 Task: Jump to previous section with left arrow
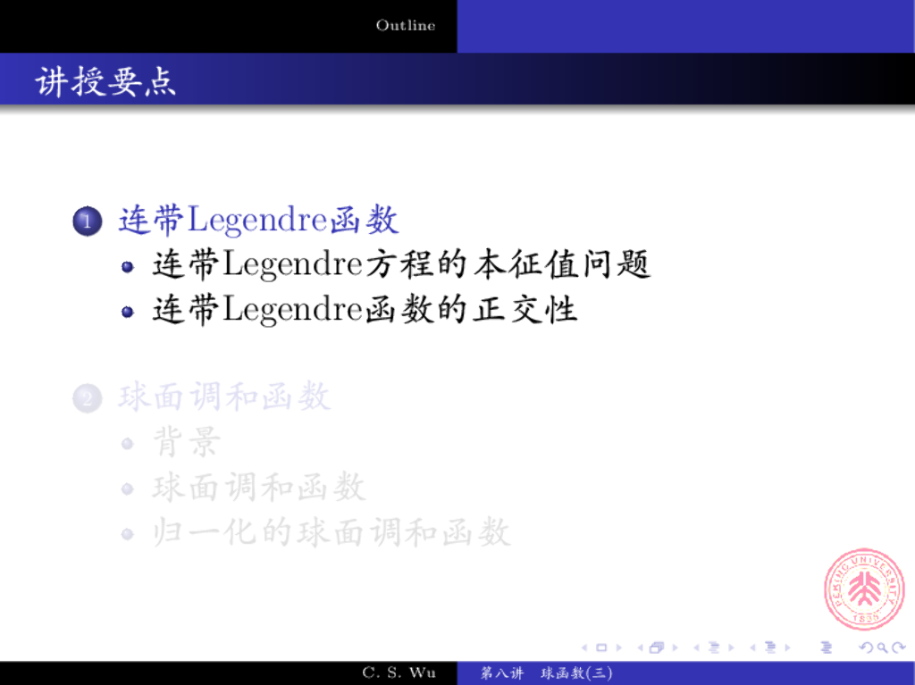coord(752,647)
